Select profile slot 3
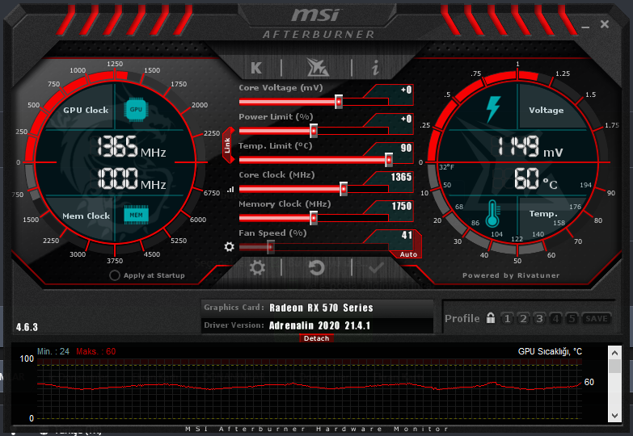This screenshot has width=633, height=436. 539,319
